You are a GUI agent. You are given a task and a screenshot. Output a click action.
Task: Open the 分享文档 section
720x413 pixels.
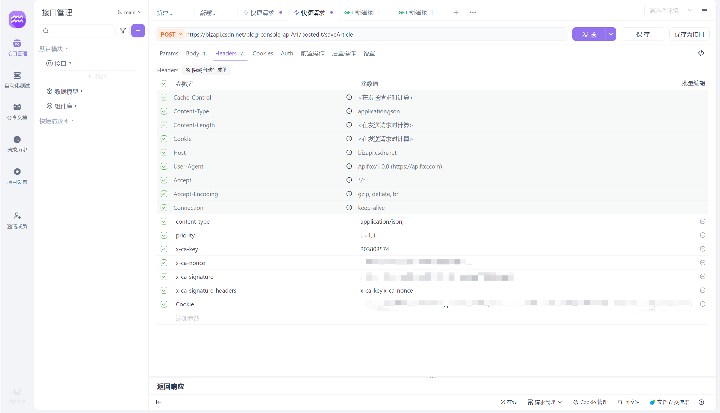[17, 111]
